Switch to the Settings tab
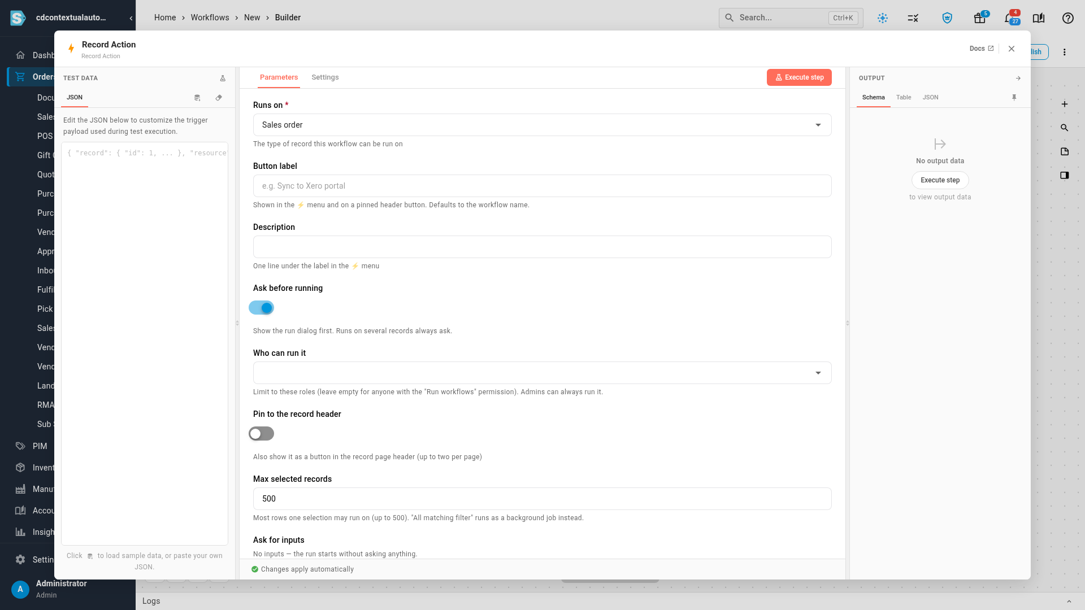This screenshot has width=1085, height=610. point(325,77)
